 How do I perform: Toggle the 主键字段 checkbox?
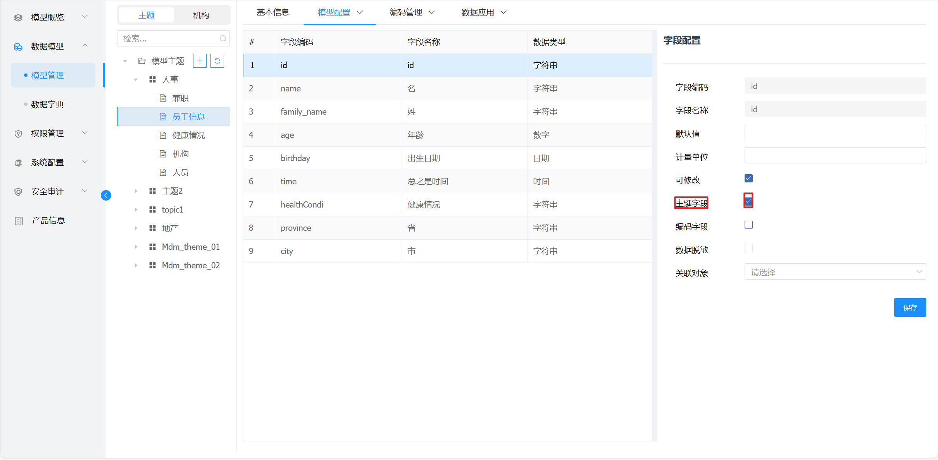[748, 202]
